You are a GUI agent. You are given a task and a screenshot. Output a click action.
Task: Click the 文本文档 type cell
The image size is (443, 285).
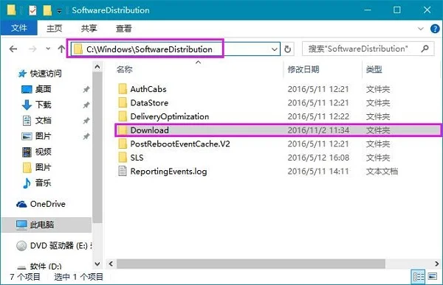point(382,172)
